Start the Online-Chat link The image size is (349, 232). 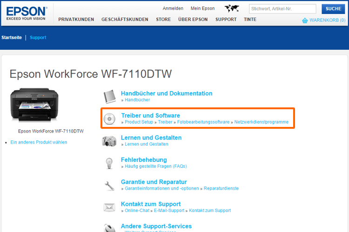point(137,211)
